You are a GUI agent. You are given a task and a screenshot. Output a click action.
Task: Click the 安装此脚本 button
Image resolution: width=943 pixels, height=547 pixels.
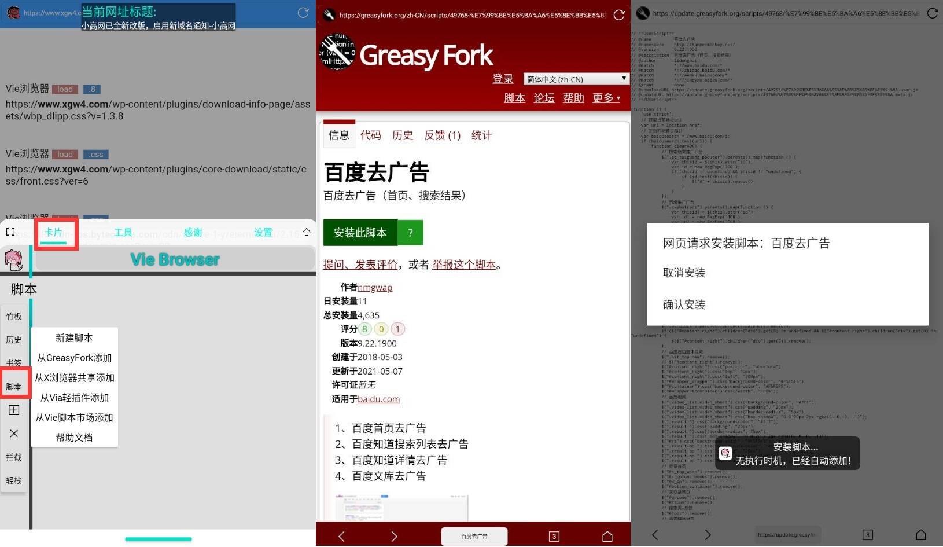360,232
